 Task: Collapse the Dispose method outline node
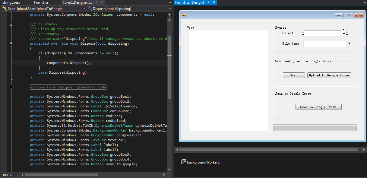point(11,43)
